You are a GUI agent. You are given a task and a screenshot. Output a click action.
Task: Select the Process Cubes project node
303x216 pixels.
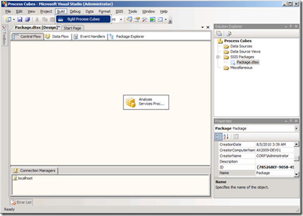point(238,41)
